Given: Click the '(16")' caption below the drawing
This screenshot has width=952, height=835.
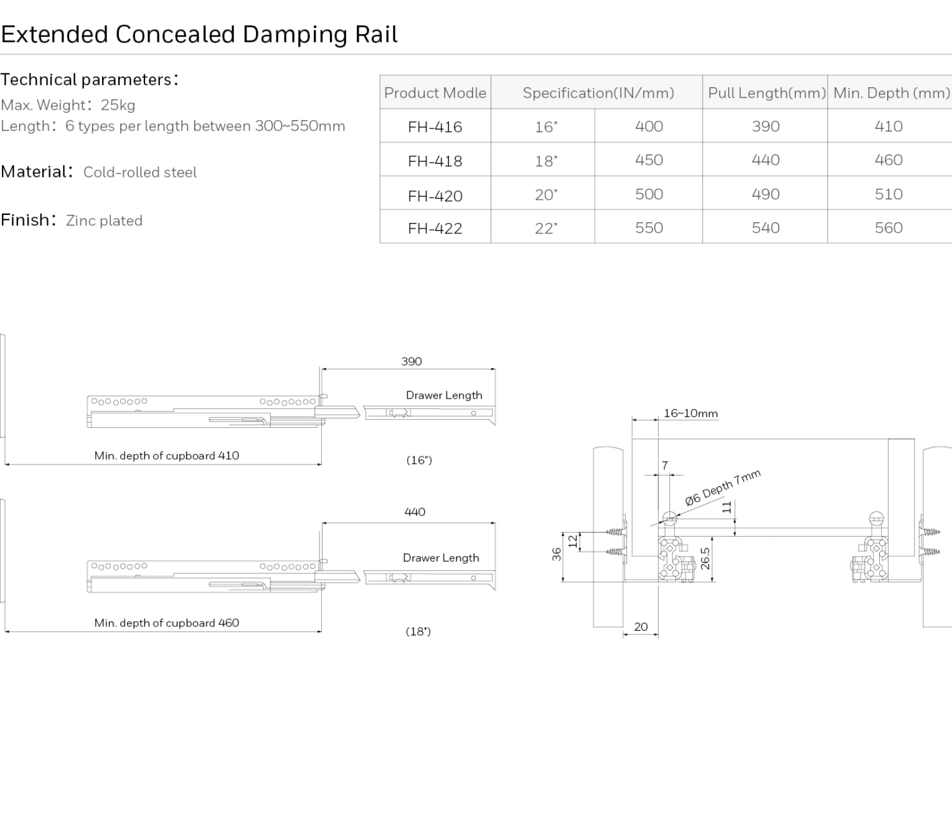Looking at the screenshot, I should tap(419, 460).
